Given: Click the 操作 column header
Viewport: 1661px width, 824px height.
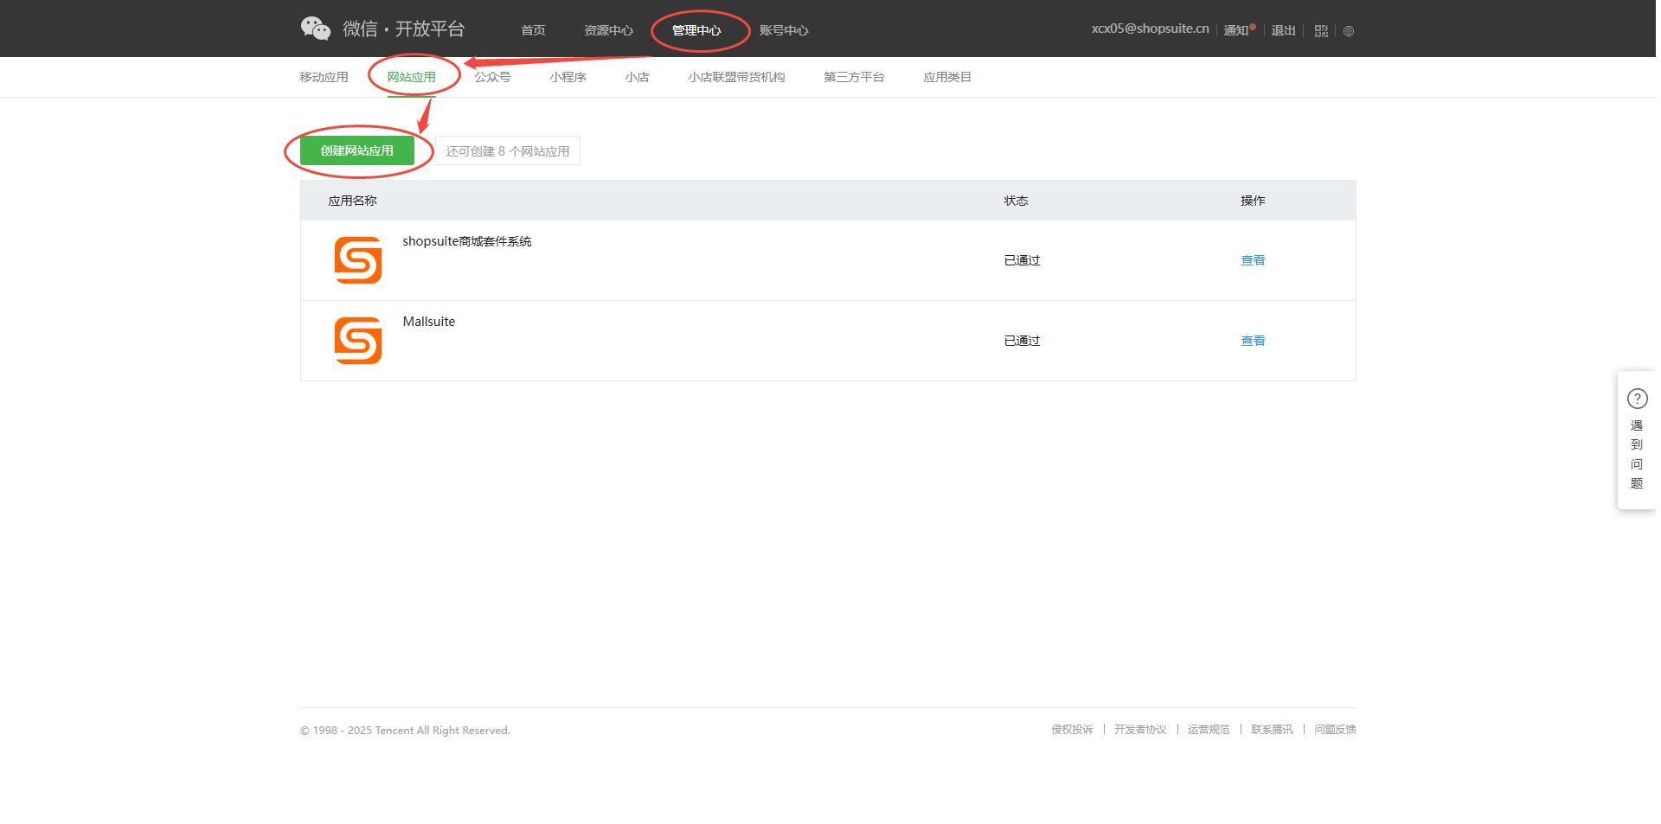Looking at the screenshot, I should (1253, 201).
